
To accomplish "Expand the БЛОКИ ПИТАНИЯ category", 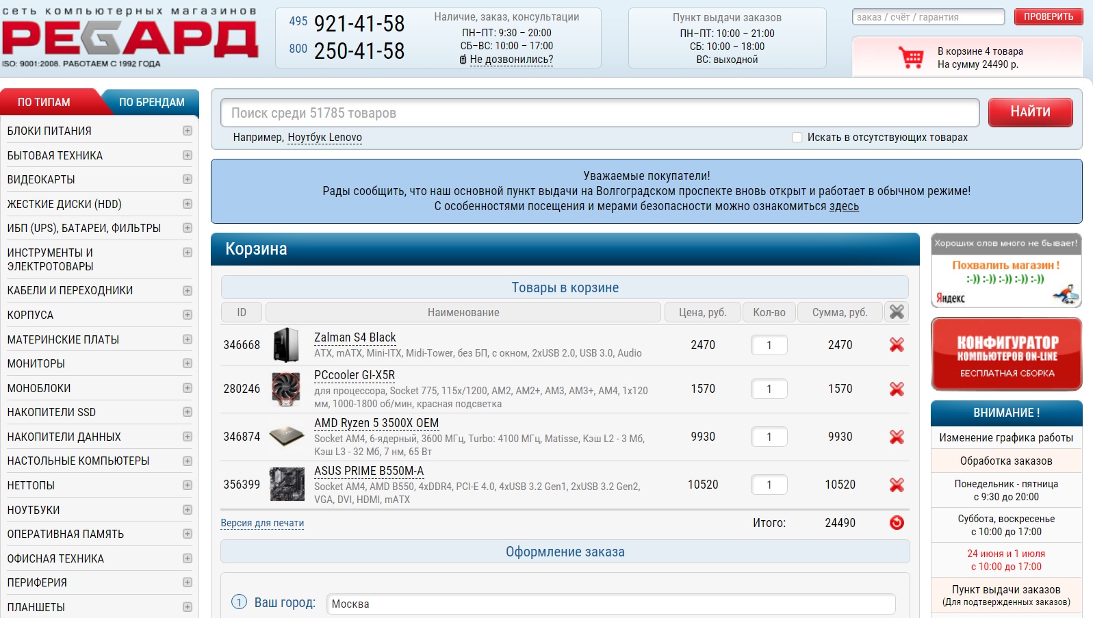I will pyautogui.click(x=188, y=131).
